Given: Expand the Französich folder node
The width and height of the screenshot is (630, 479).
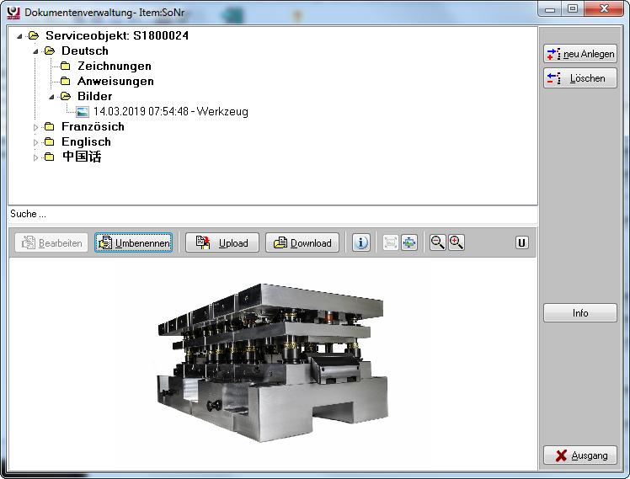Looking at the screenshot, I should (x=35, y=127).
